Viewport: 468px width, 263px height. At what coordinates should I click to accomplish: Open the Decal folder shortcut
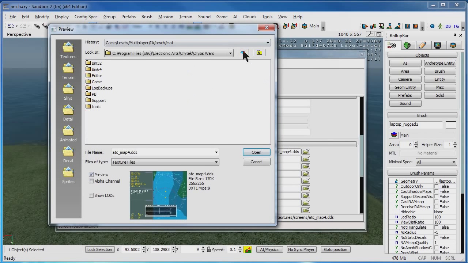click(x=68, y=154)
